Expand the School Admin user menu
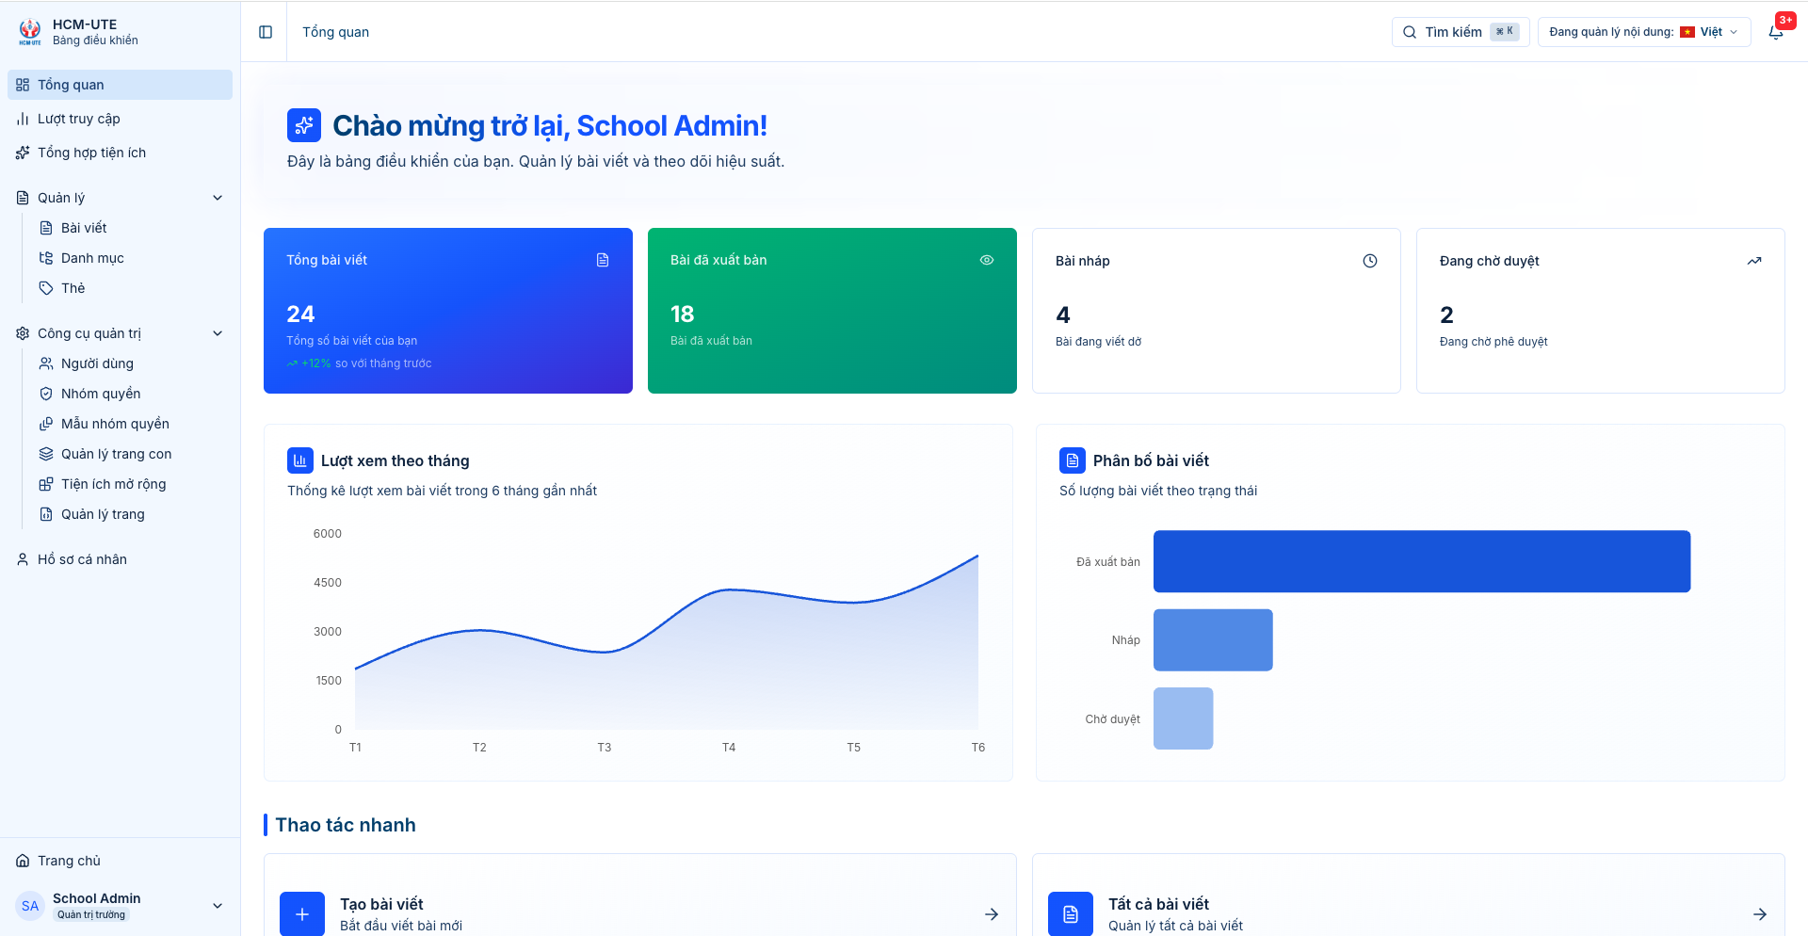The height and width of the screenshot is (936, 1808). (x=218, y=906)
